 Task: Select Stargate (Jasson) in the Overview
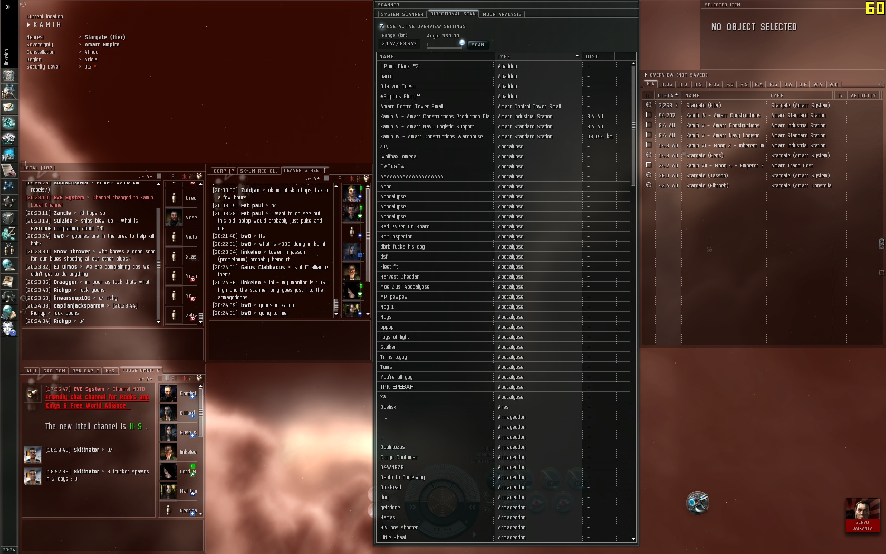(762, 176)
